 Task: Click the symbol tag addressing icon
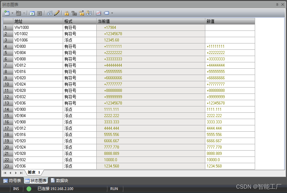point(106,13)
